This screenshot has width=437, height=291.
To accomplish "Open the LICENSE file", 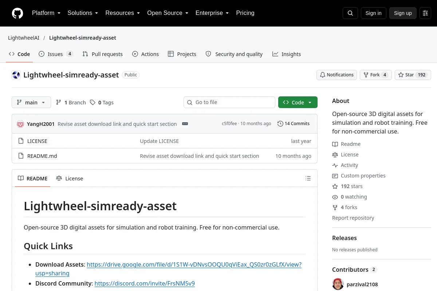I will pos(37,141).
